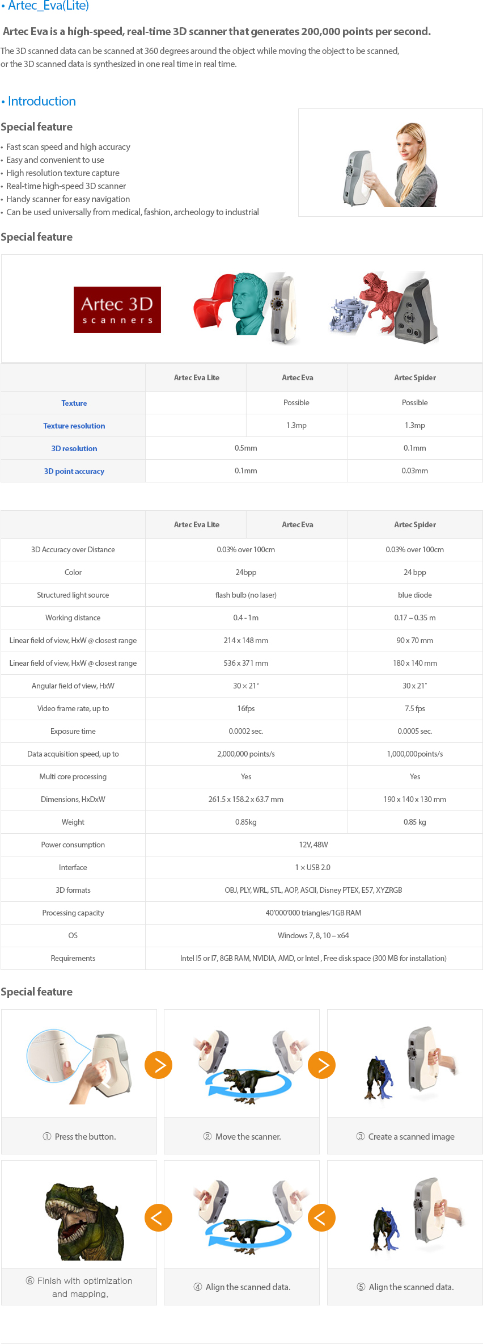The image size is (483, 1344).
Task: Click the finished T-rex model image
Action: click(x=79, y=1215)
